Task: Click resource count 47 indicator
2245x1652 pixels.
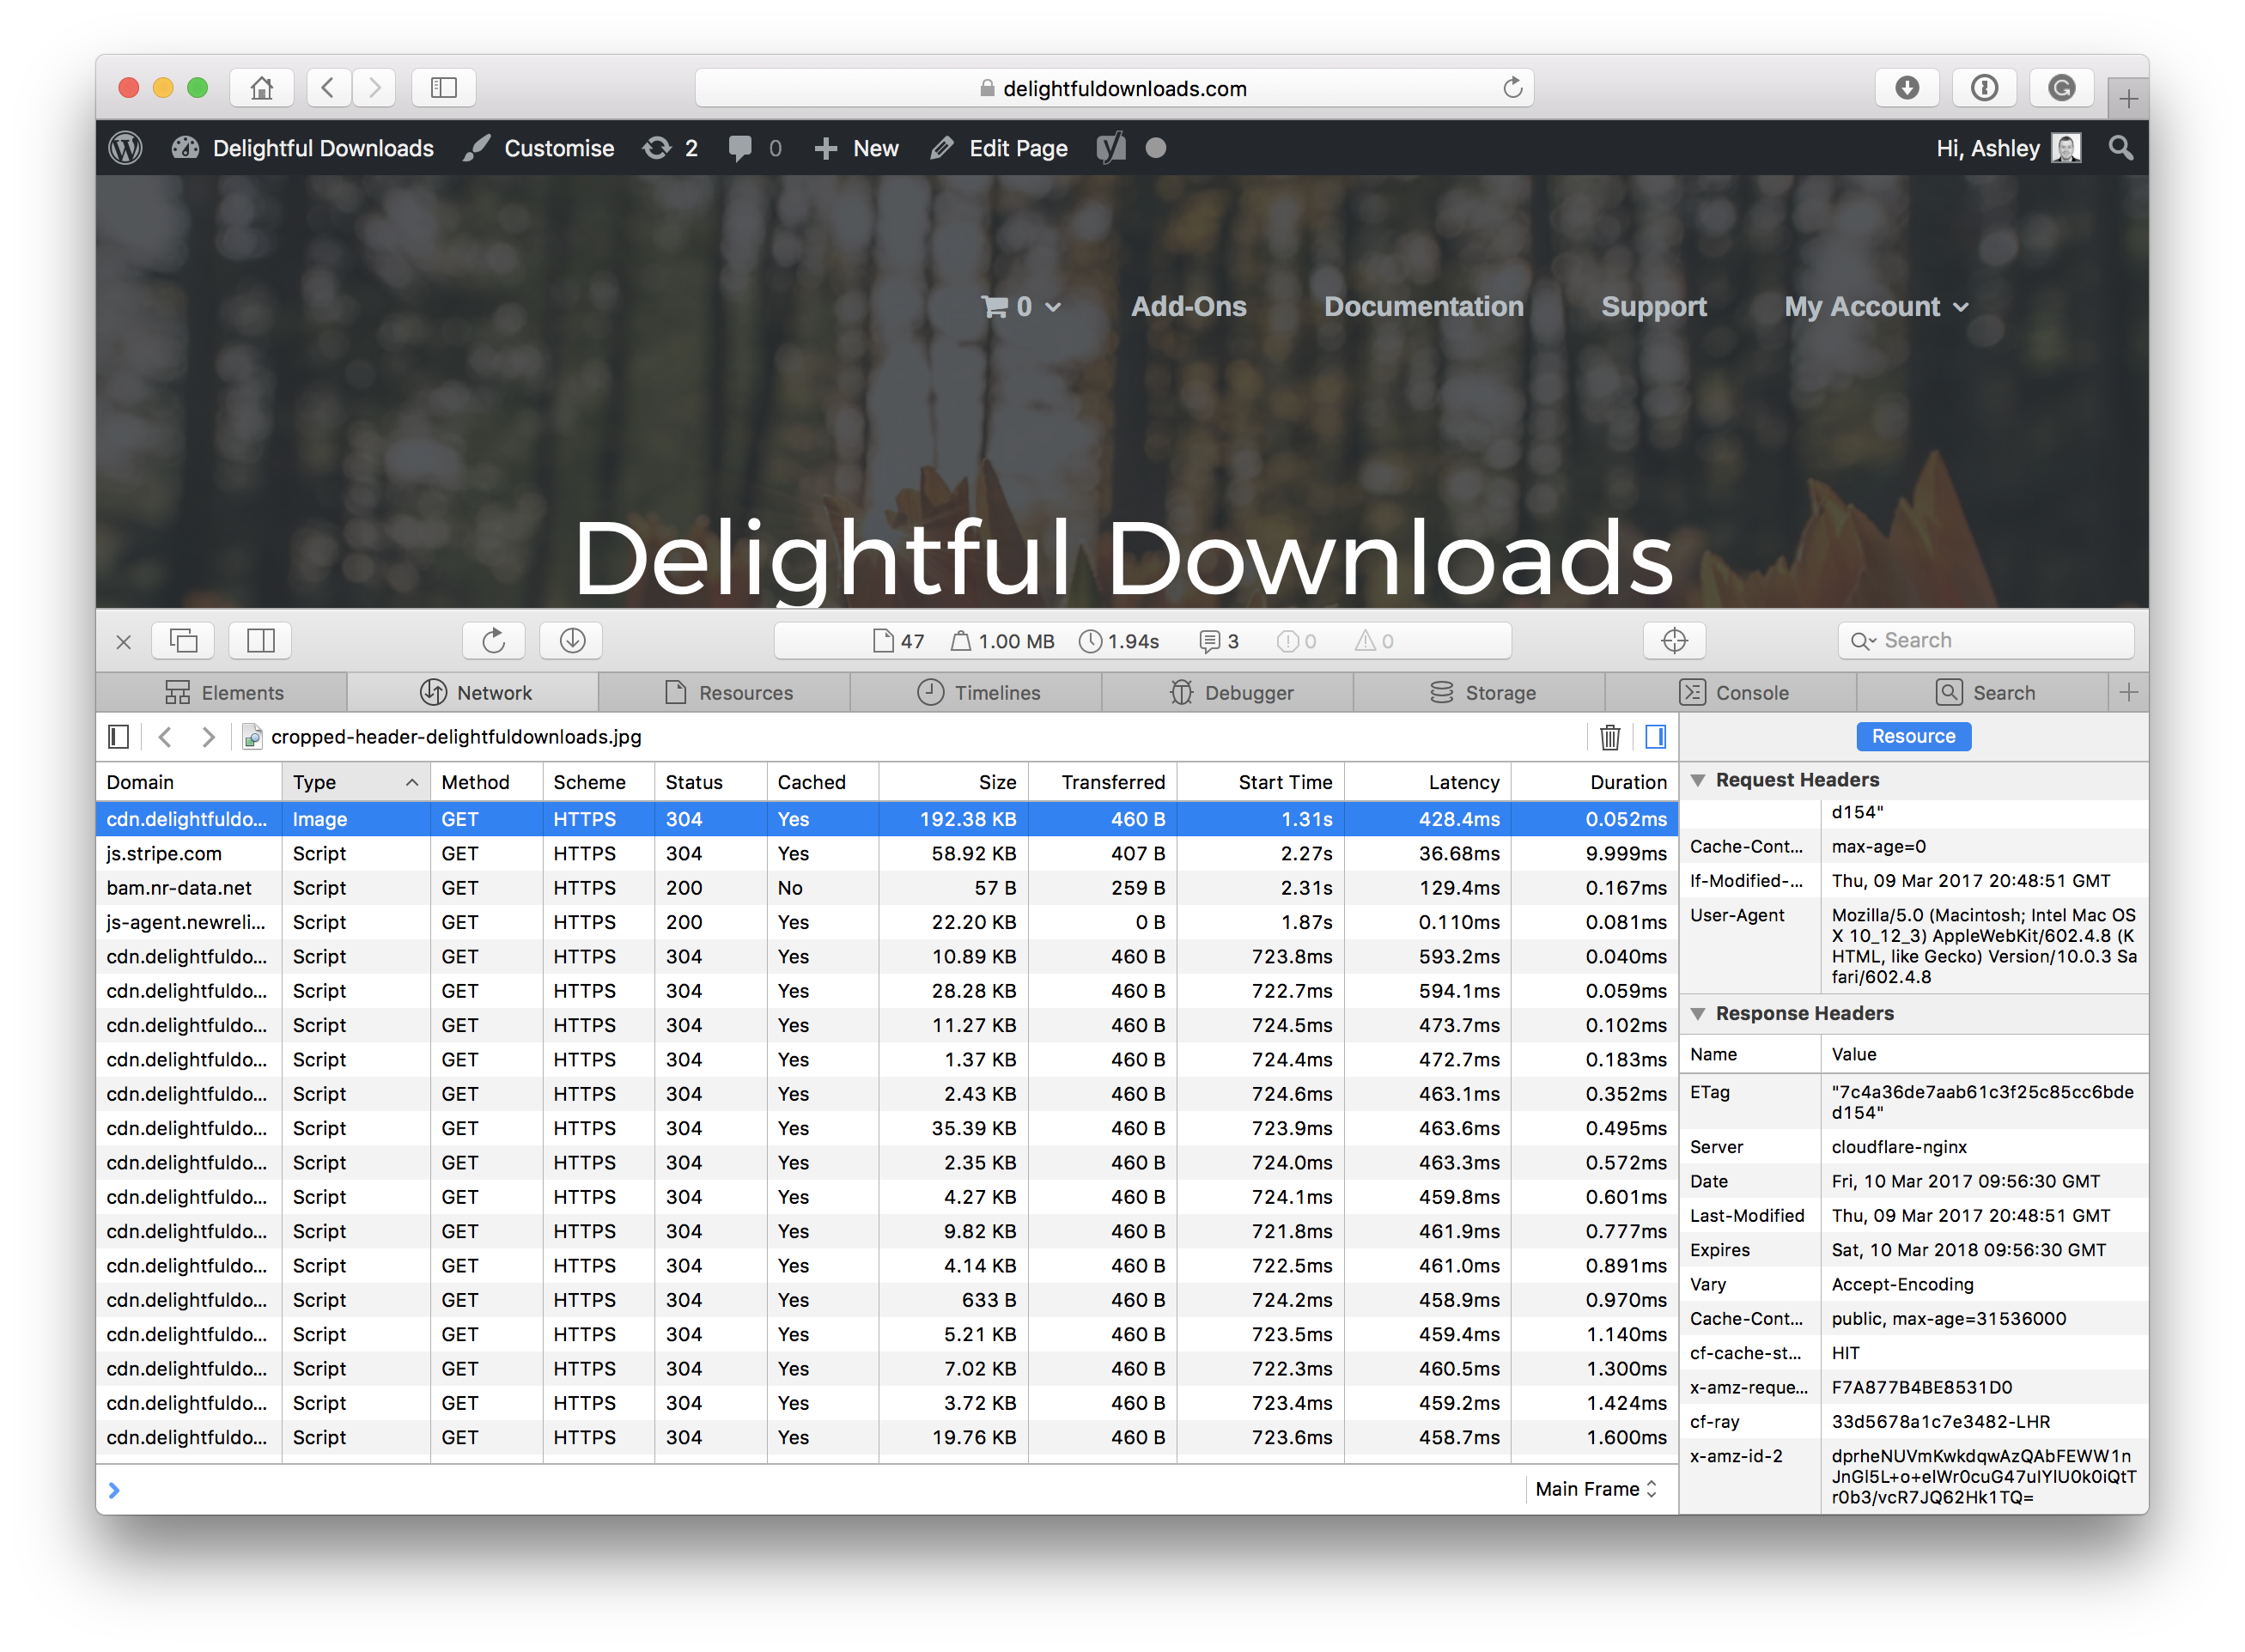Action: (898, 641)
